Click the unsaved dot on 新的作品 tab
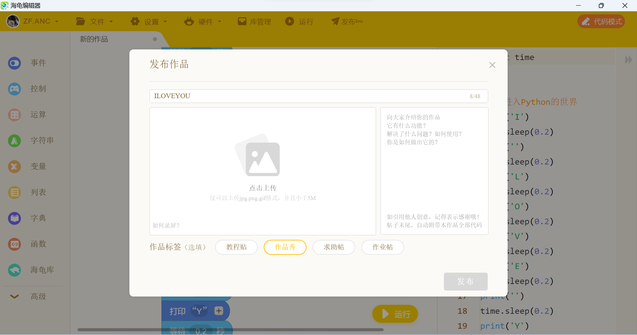 [x=155, y=39]
